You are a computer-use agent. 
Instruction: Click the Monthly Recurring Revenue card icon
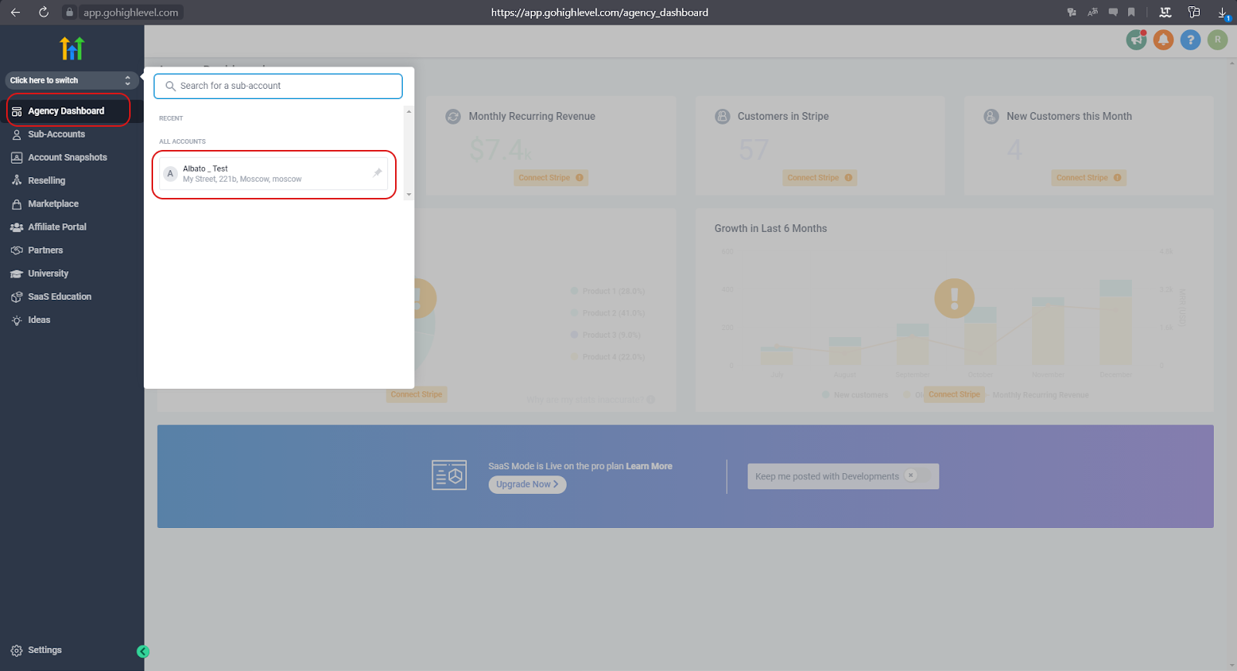453,117
